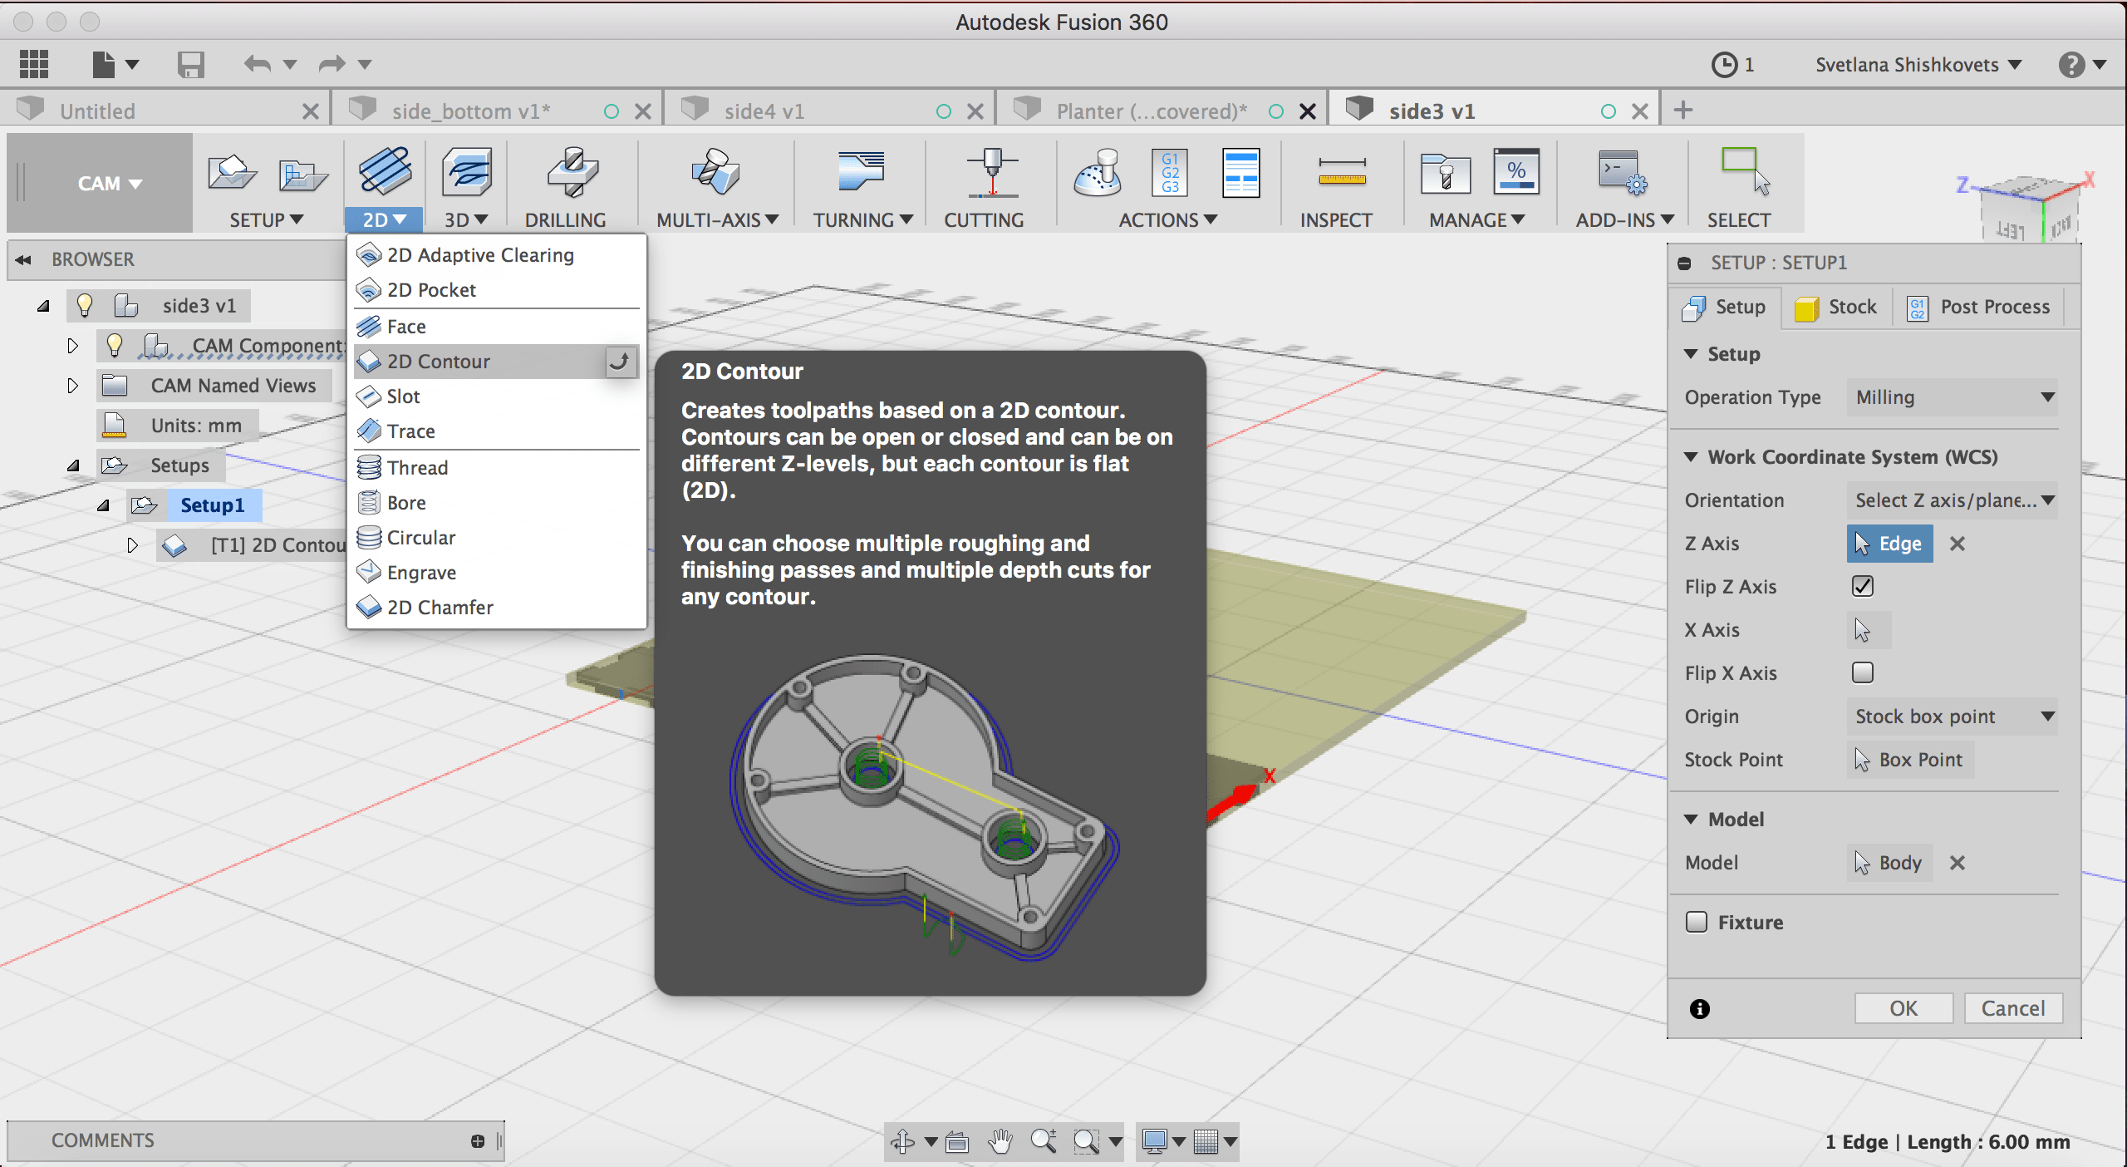The image size is (2127, 1167).
Task: Cancel the Setup dialog
Action: coord(2013,1008)
